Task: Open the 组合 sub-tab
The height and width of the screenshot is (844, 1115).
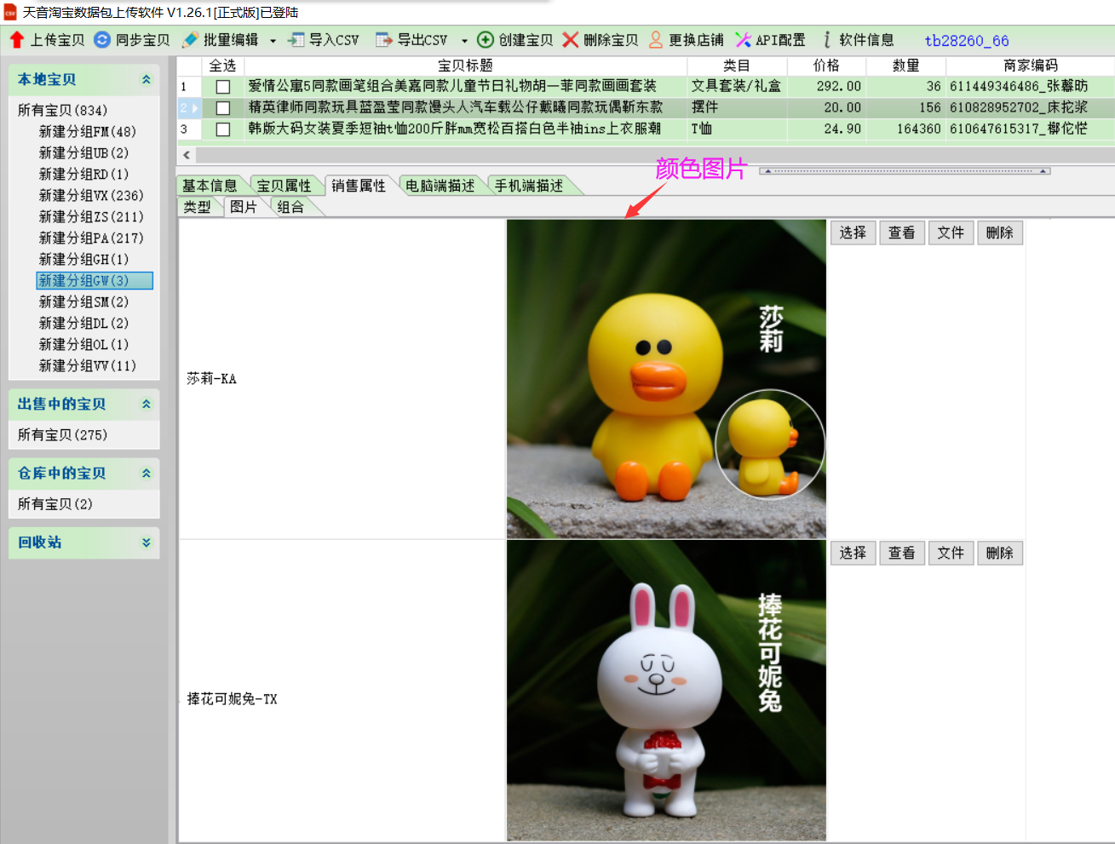Action: (x=290, y=207)
